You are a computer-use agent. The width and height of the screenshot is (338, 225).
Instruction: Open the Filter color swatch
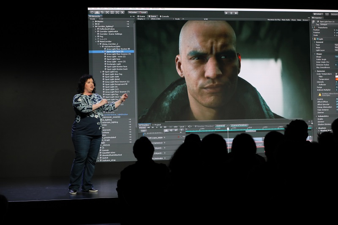[336, 76]
